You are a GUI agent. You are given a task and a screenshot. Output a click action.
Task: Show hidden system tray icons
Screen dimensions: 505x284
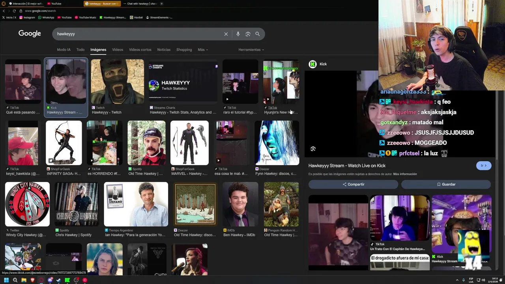tap(457, 280)
